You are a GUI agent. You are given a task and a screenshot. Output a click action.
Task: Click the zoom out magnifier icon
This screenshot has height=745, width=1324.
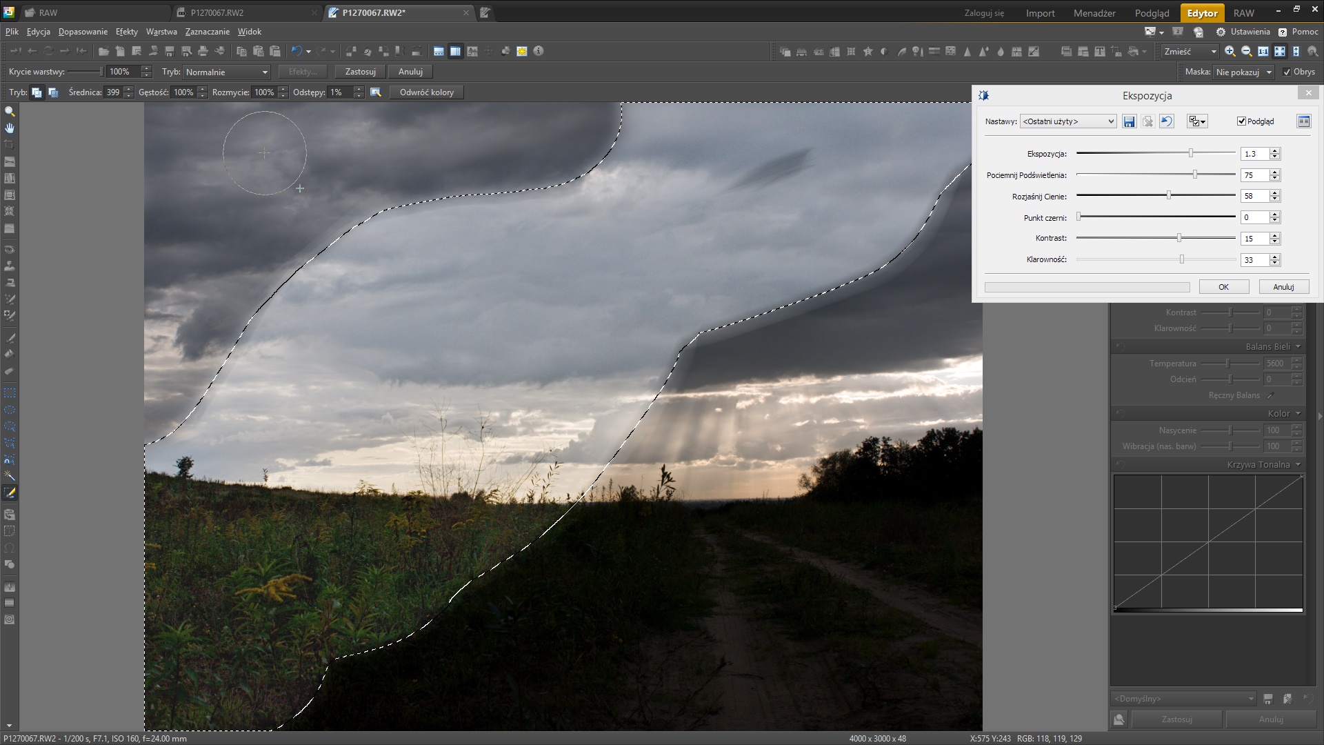pyautogui.click(x=1246, y=52)
